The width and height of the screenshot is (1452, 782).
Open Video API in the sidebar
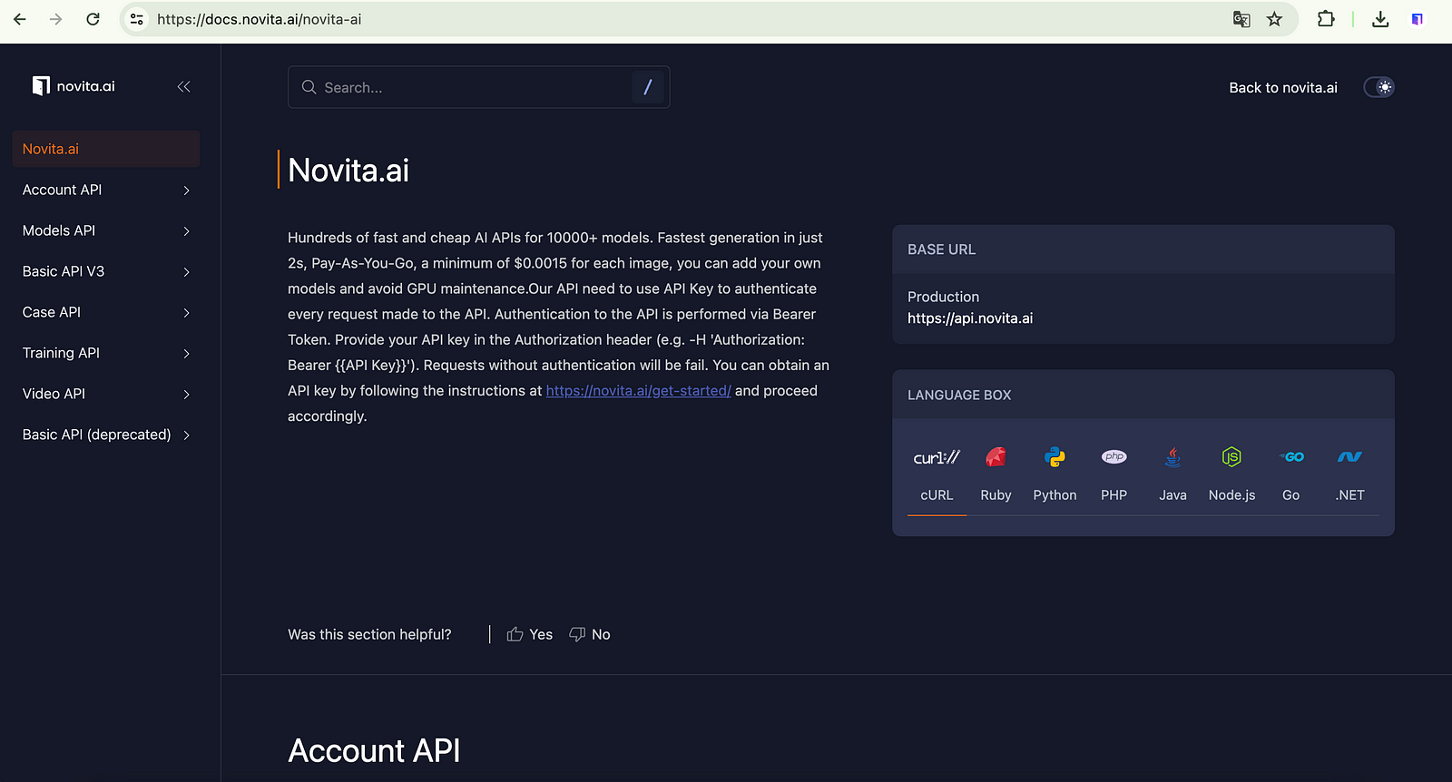[54, 394]
